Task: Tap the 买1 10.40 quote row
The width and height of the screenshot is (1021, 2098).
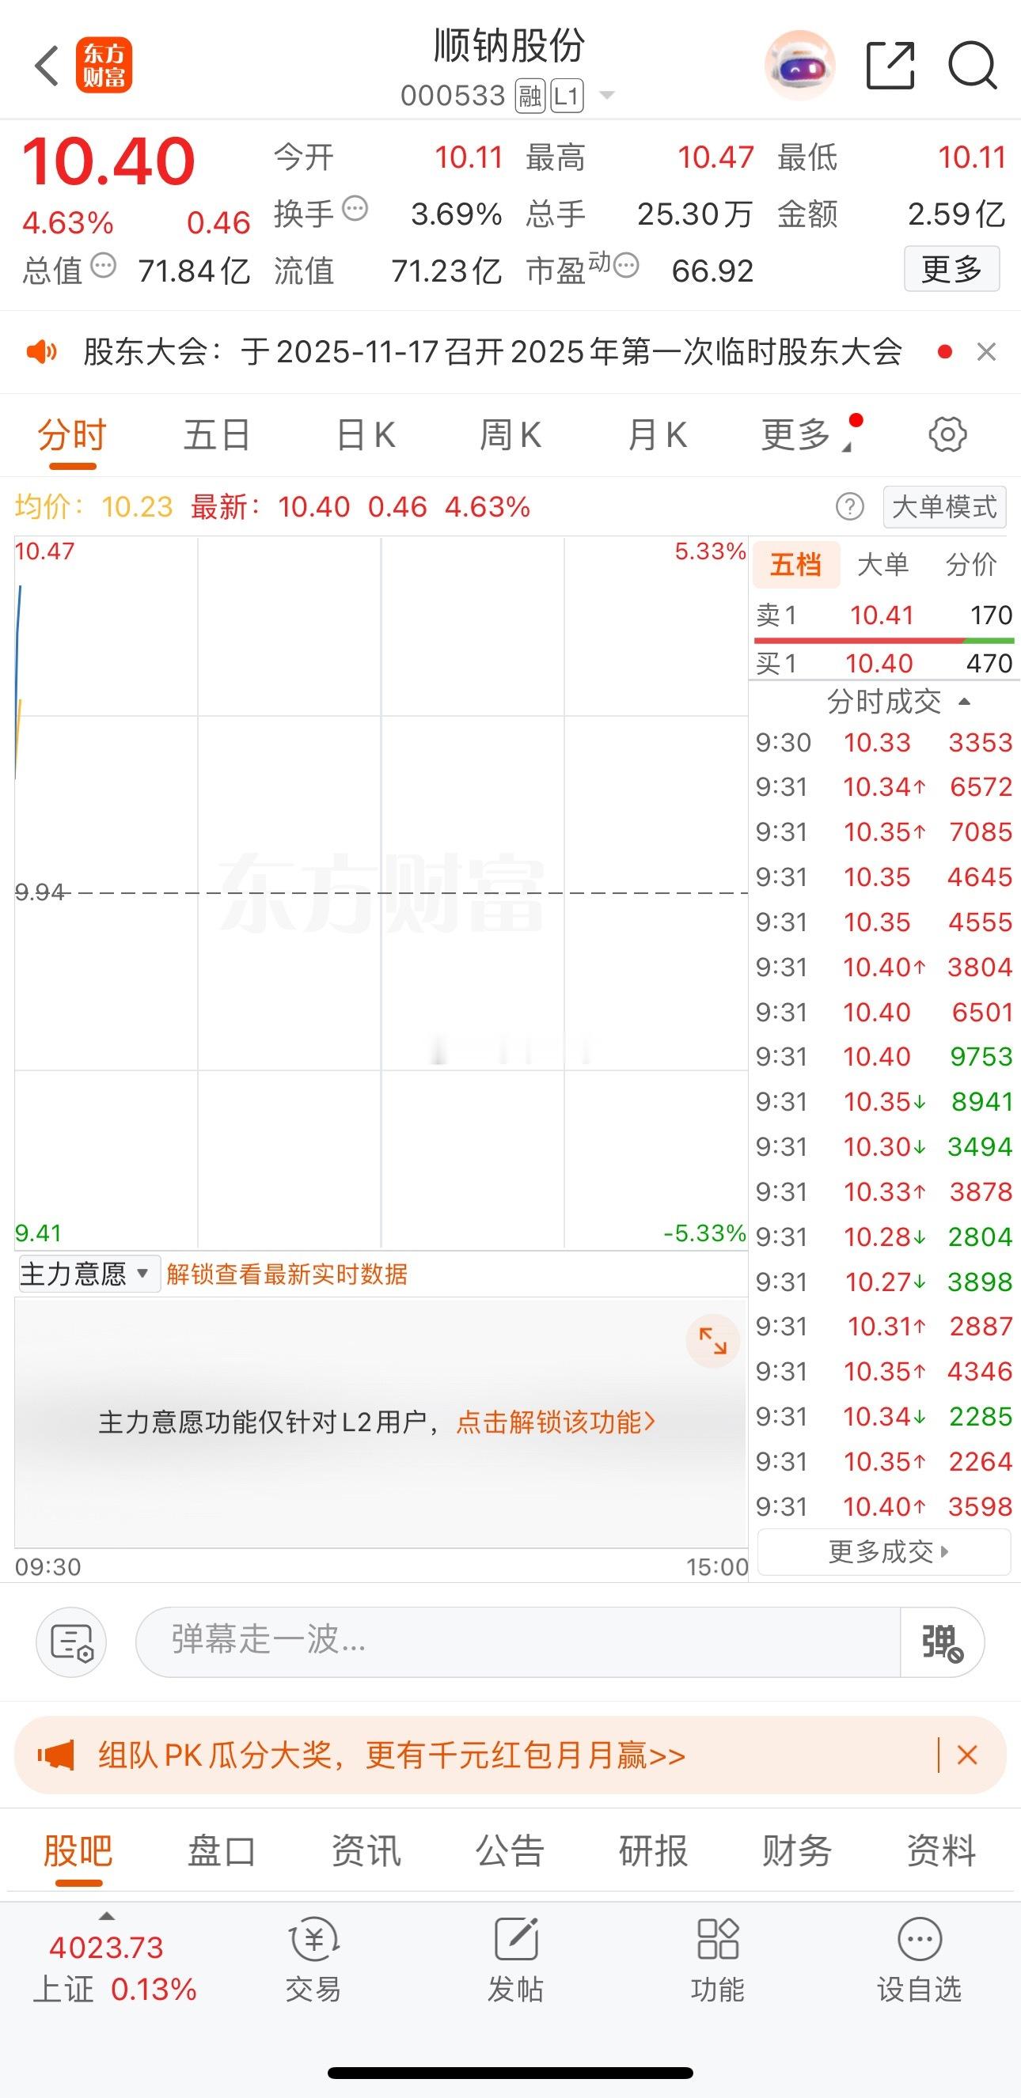Action: click(x=884, y=663)
